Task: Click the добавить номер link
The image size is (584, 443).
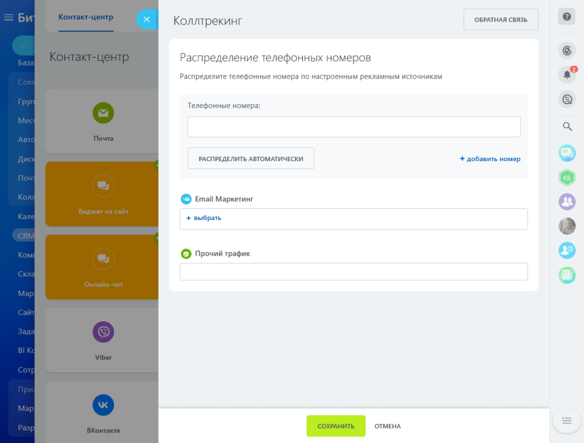Action: 490,159
